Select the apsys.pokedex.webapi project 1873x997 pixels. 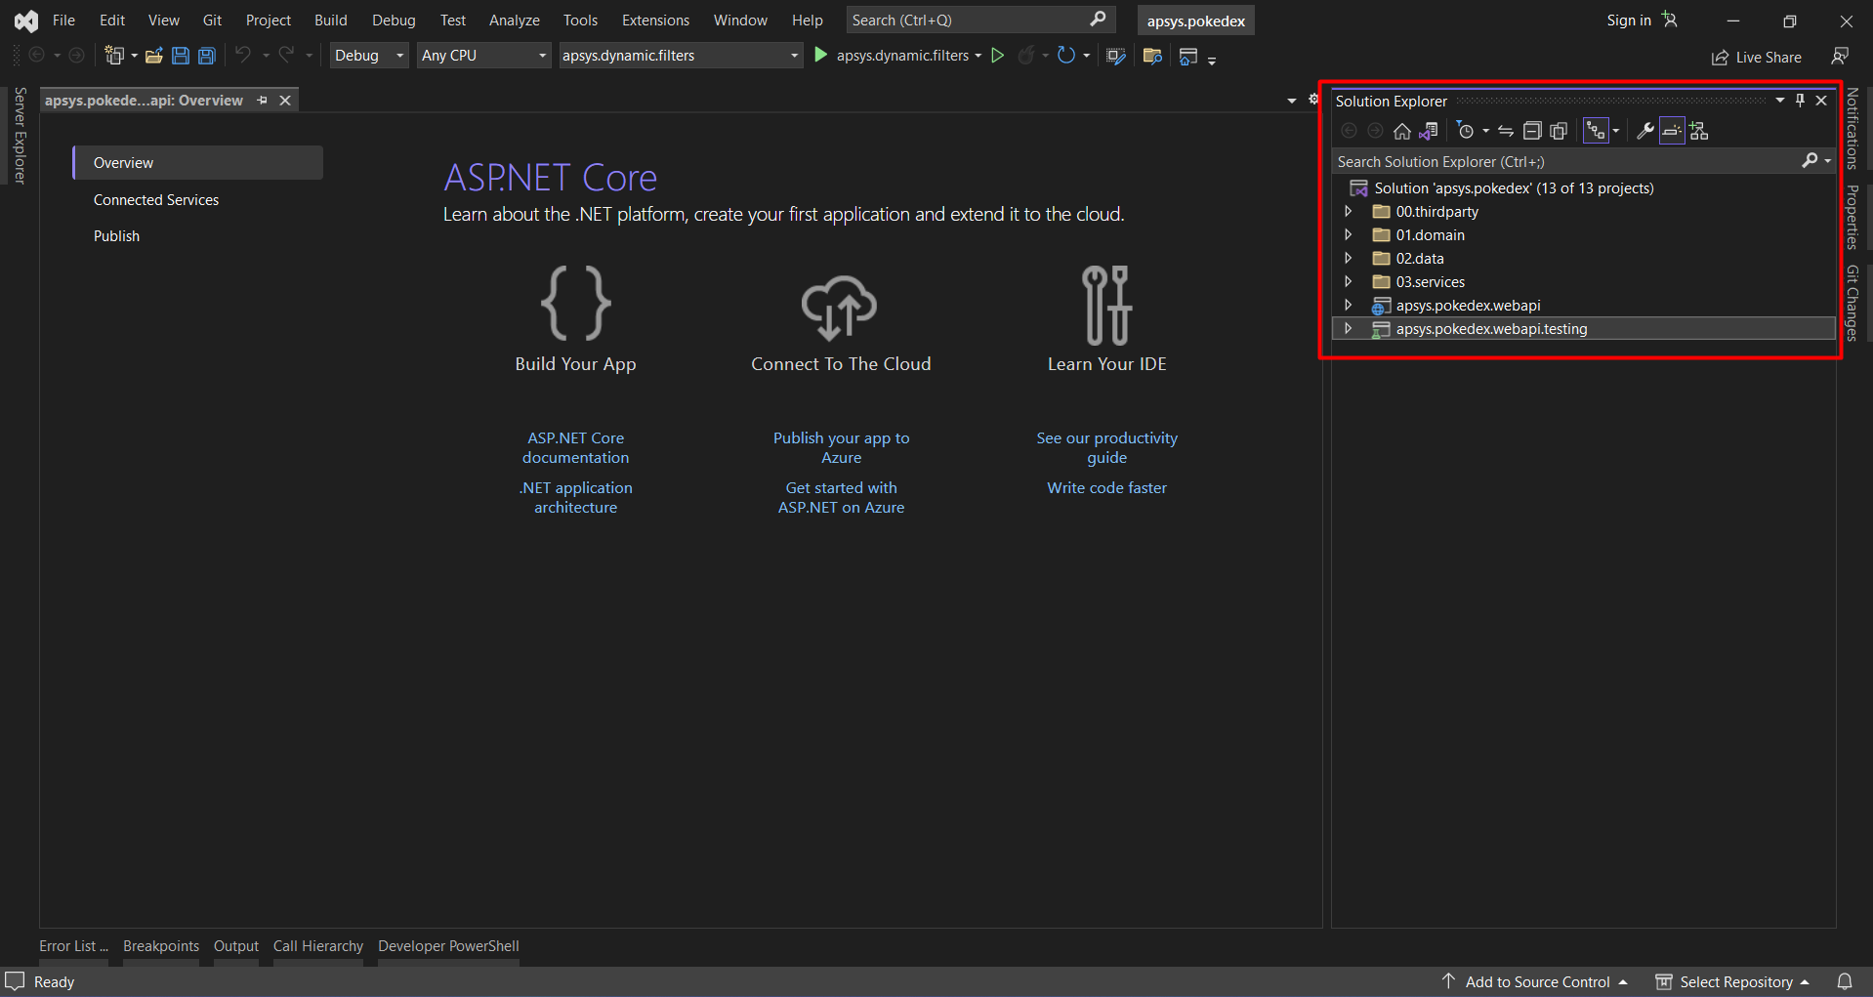click(1468, 306)
